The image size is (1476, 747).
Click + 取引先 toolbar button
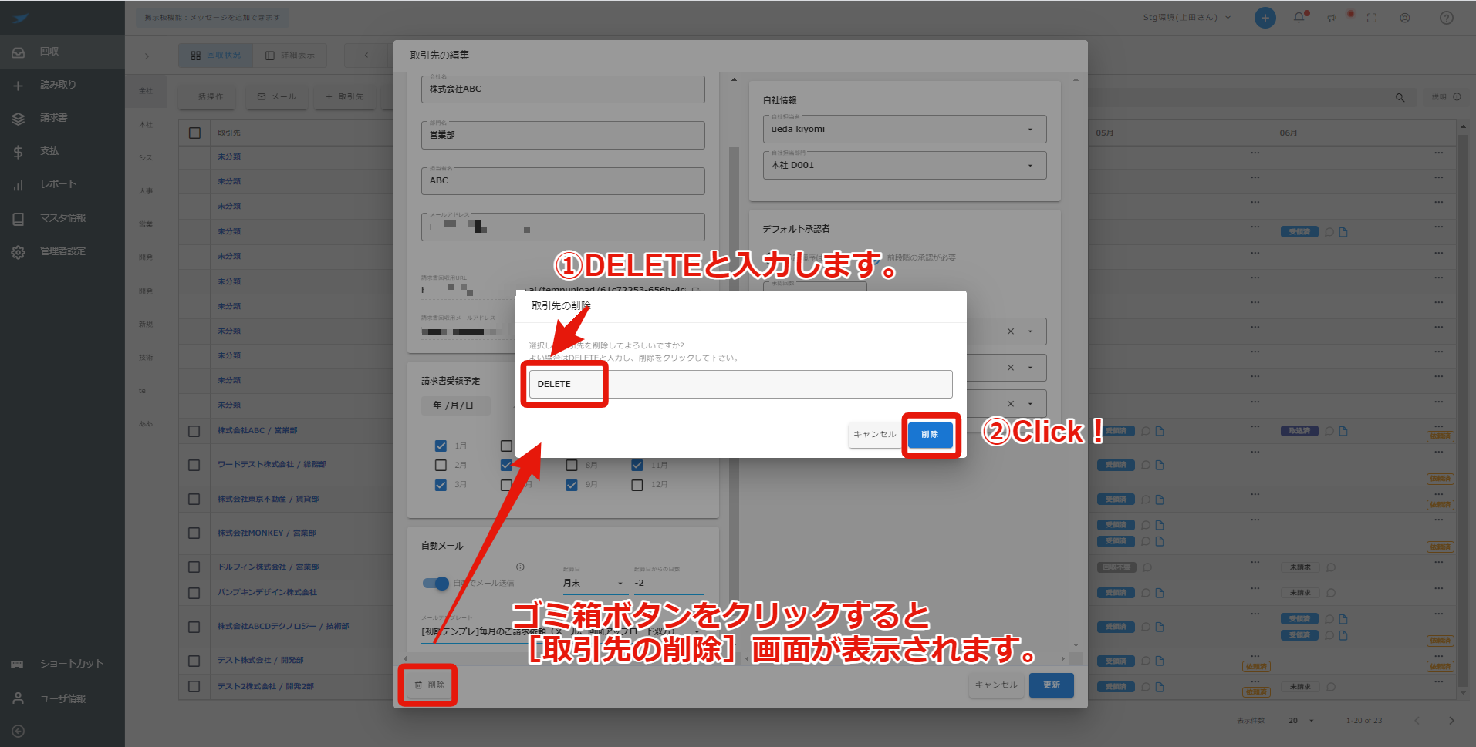tap(344, 97)
